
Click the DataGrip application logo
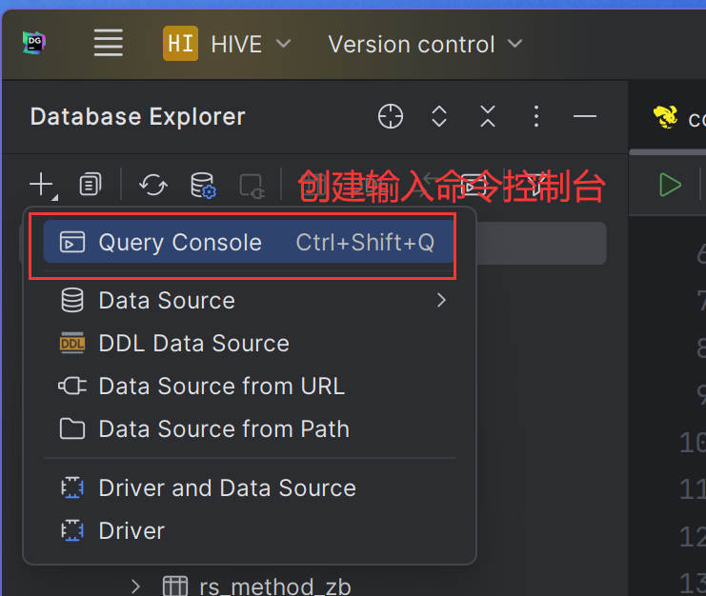34,43
